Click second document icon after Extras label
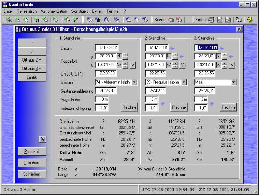Screen dimensions: 259x195 click(220, 20)
